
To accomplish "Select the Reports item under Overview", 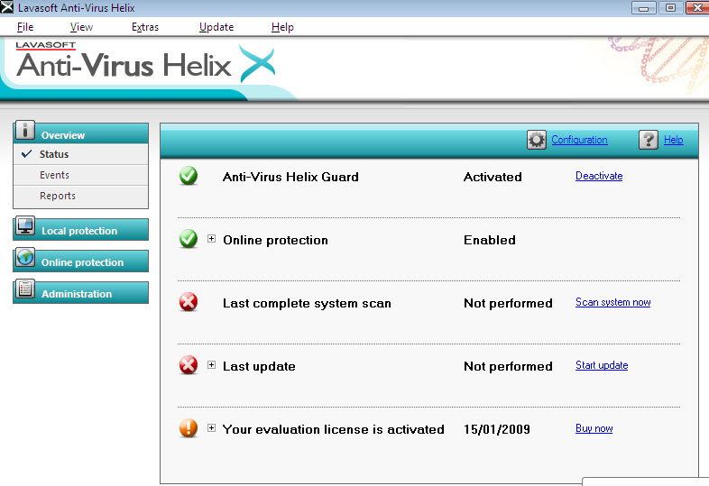I will pos(80,196).
